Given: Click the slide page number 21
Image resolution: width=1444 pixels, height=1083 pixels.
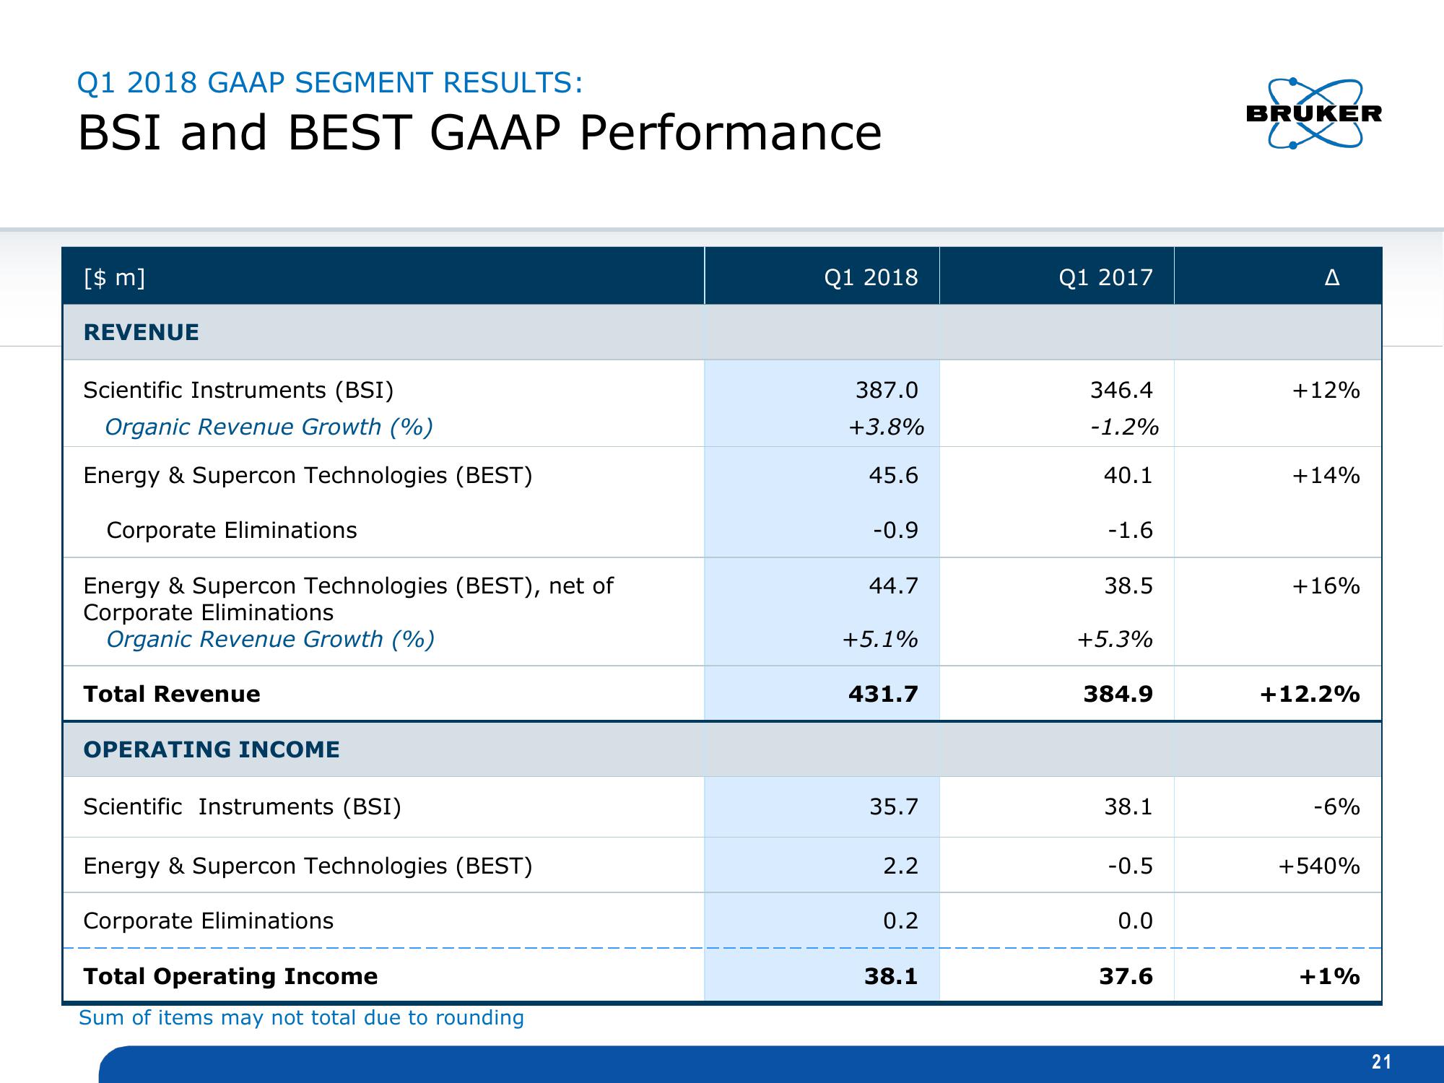Looking at the screenshot, I should [1381, 1062].
